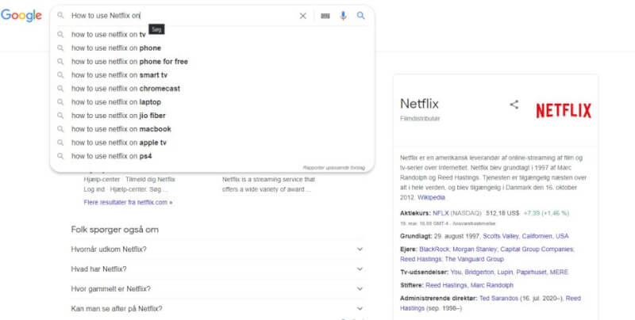The height and width of the screenshot is (320, 635).
Task: Click the 'Netflix' panel title text
Action: tap(419, 104)
